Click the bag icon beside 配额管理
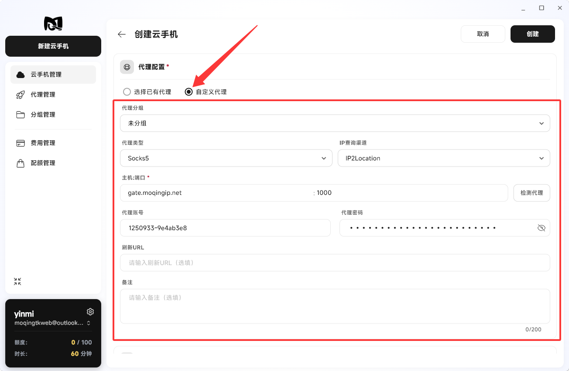 pos(21,163)
